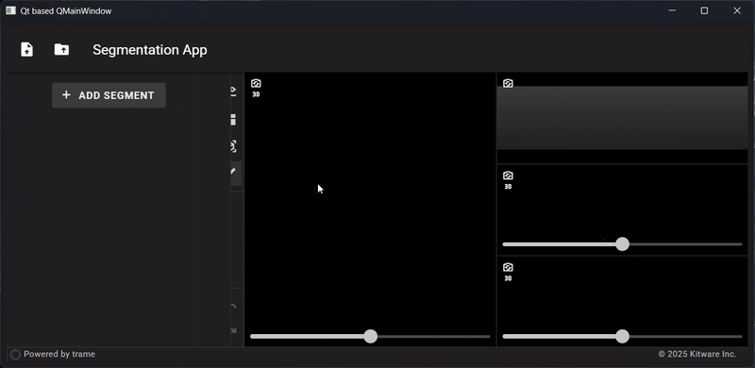
Task: Close the Qt based QMainWindow
Action: 737,10
